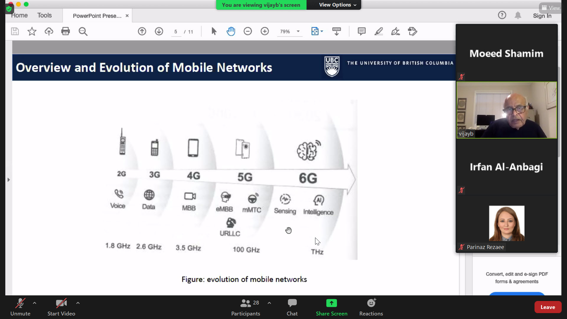Switch to the Tools tab
Image resolution: width=567 pixels, height=319 pixels.
point(44,15)
